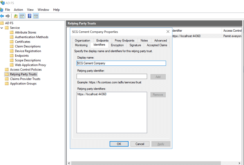Switch to the Advanced tab
The height and width of the screenshot is (165, 244).
click(x=161, y=40)
